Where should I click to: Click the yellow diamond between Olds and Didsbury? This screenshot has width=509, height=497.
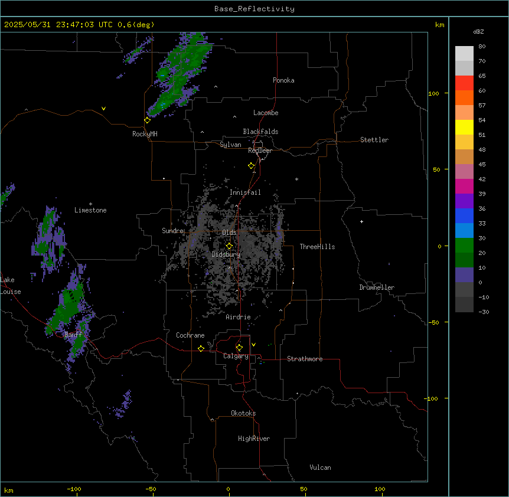[230, 246]
